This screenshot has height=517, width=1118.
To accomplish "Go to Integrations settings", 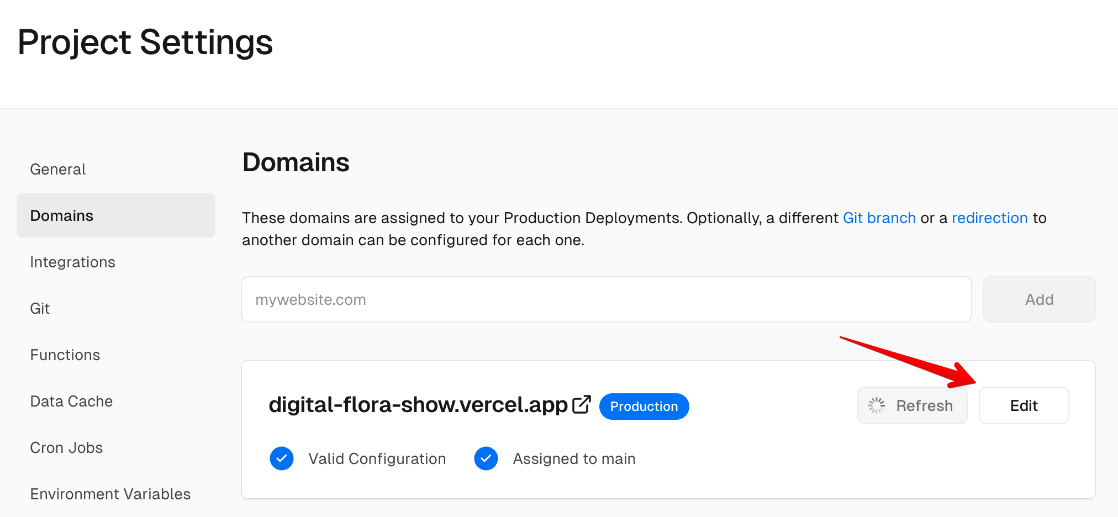I will (x=73, y=262).
